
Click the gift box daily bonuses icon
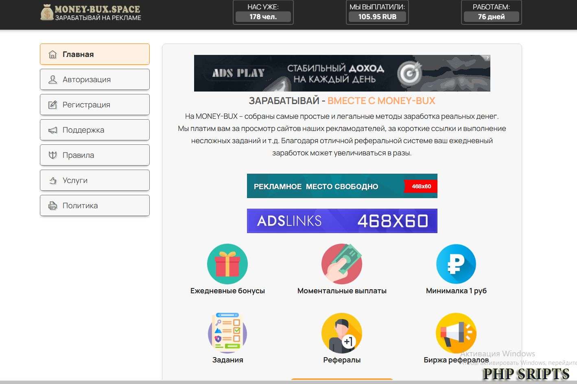227,264
